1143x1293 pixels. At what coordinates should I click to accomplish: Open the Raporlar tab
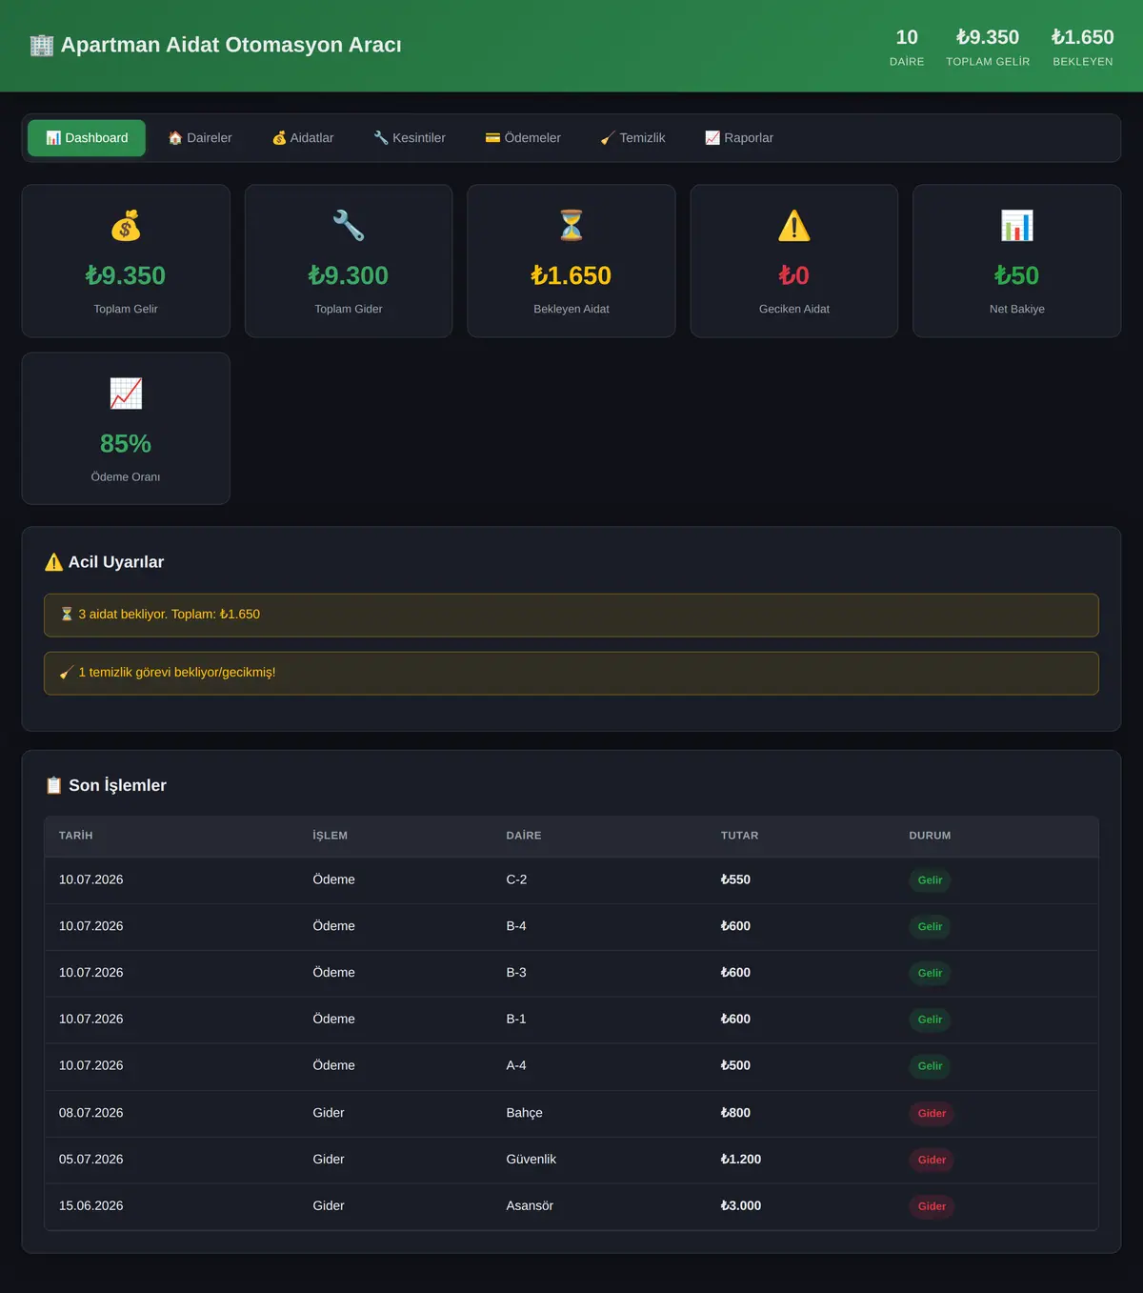(739, 138)
